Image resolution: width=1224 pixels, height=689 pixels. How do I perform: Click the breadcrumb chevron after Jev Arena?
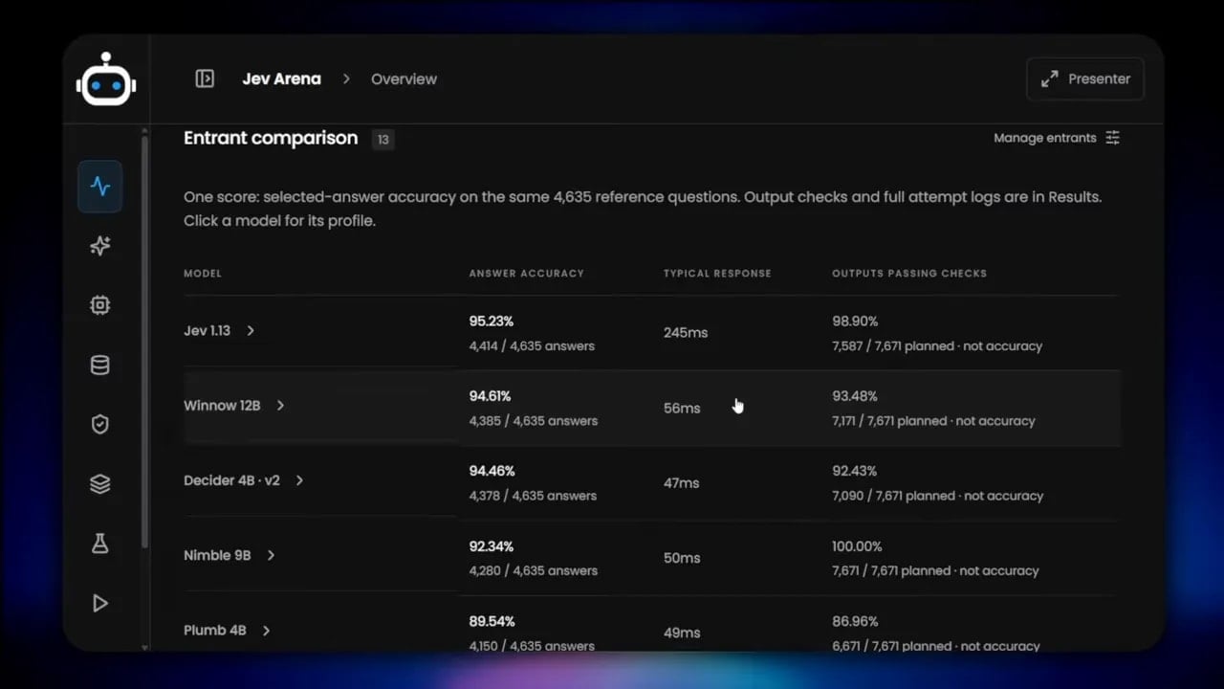(x=346, y=78)
